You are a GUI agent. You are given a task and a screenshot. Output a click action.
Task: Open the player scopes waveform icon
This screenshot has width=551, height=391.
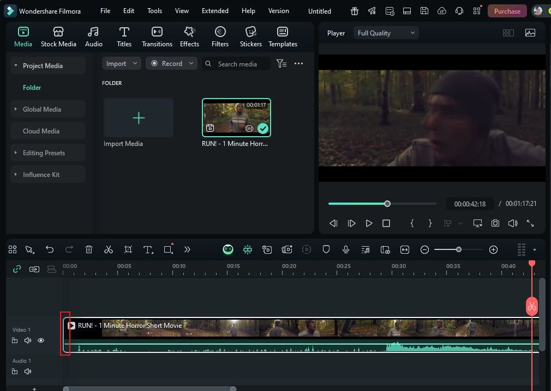tap(530, 33)
